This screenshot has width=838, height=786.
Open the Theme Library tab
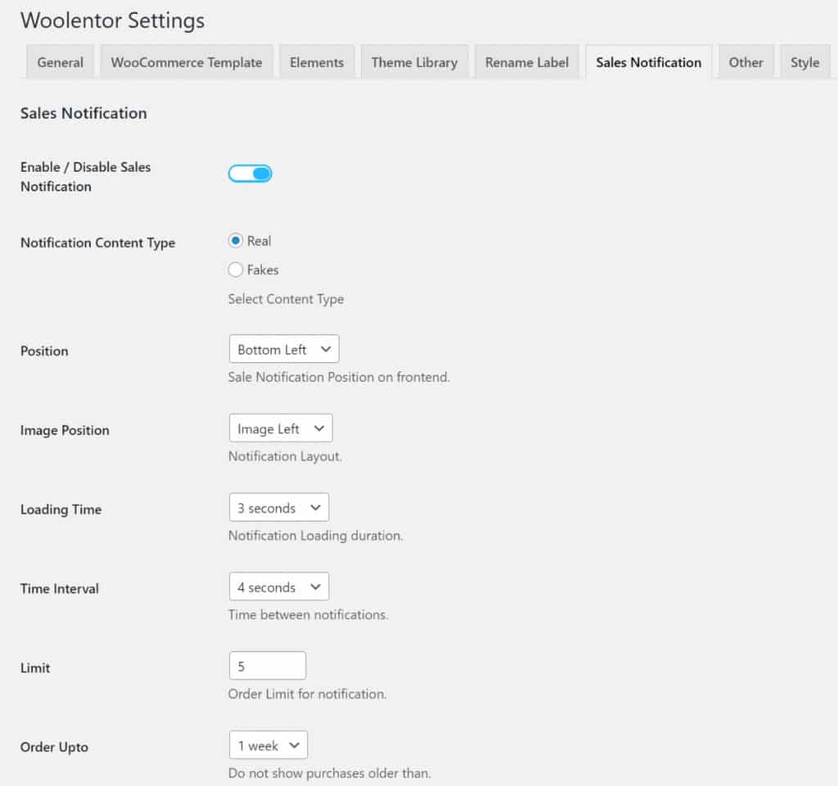[414, 61]
